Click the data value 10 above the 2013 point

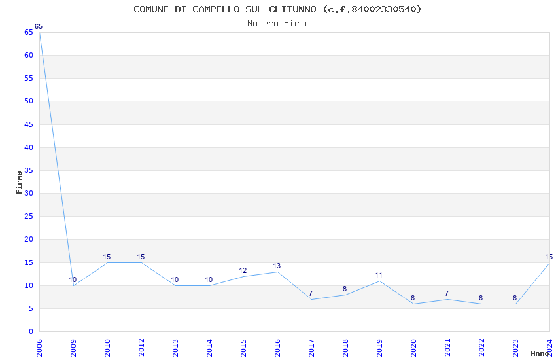point(175,279)
